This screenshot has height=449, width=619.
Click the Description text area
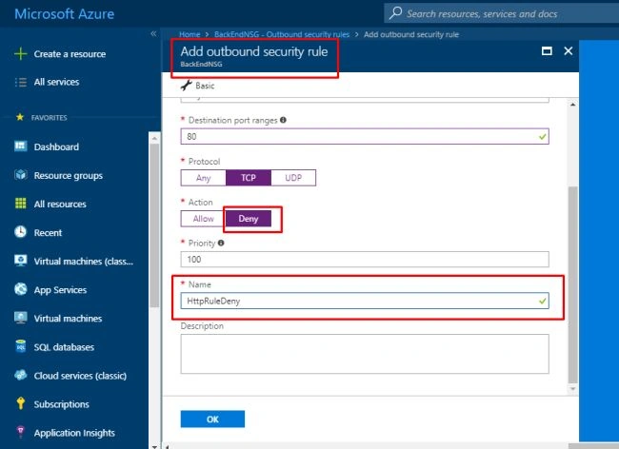tap(365, 354)
